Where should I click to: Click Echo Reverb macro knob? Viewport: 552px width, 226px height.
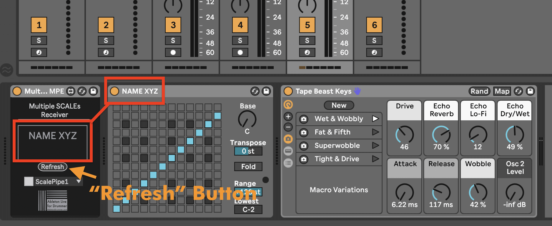tap(441, 135)
